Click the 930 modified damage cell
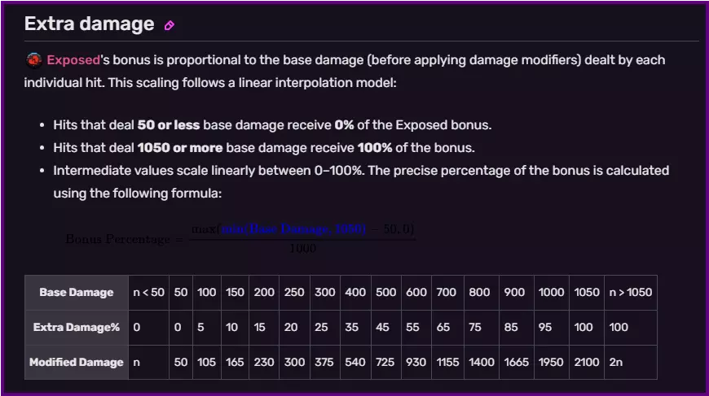The width and height of the screenshot is (709, 396). [x=416, y=362]
